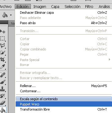Viewport: 112px width, 113px height.
Task: Select the Rectangular Marquee tool
Action: 2,38
